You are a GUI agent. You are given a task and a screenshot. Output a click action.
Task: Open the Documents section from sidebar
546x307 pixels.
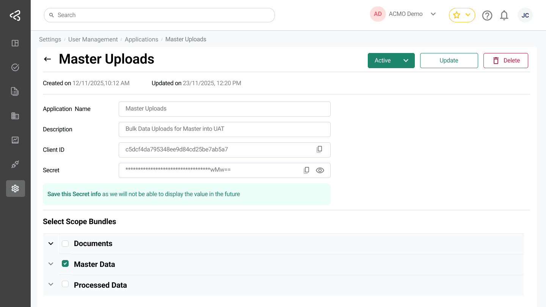[15, 91]
